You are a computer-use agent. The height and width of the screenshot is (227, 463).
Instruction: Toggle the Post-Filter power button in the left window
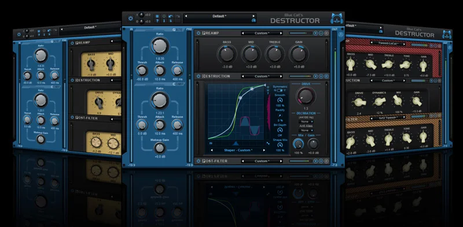(72, 118)
